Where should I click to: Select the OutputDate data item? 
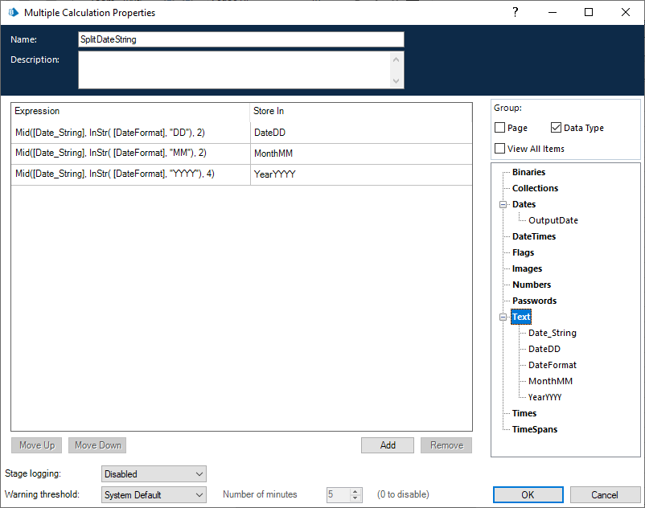pos(553,220)
